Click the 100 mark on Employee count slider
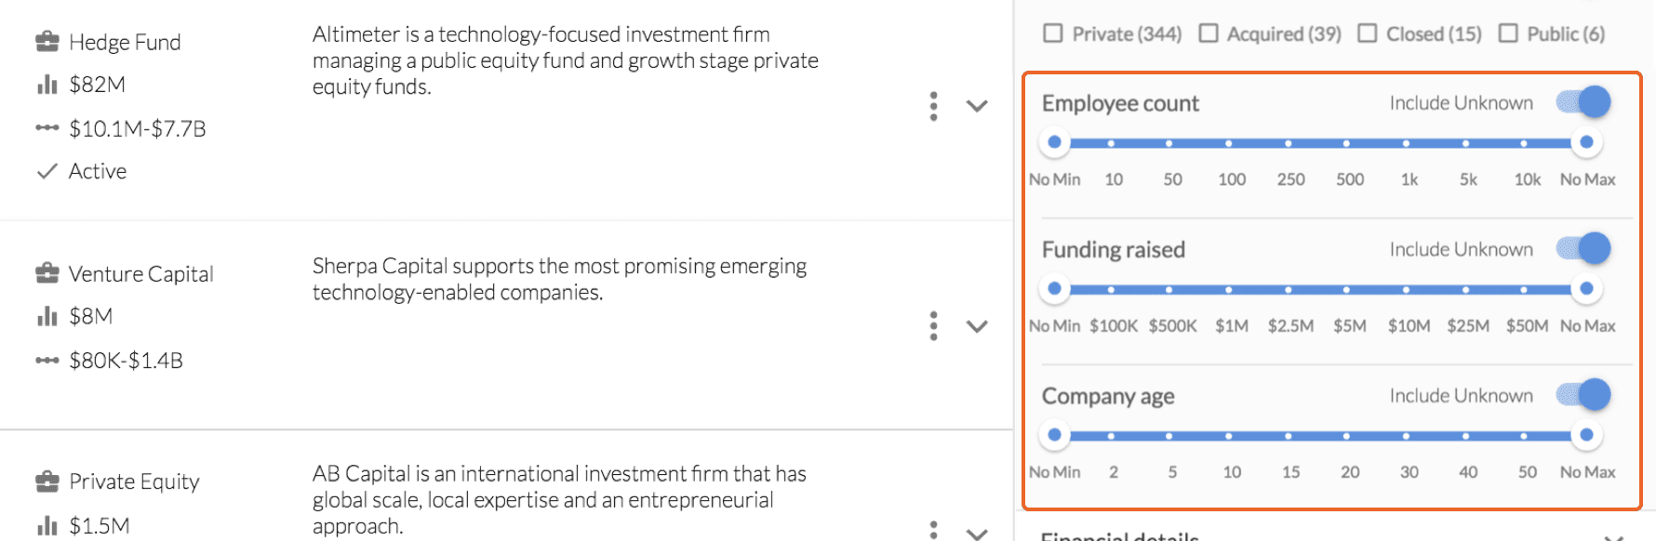Image resolution: width=1656 pixels, height=541 pixels. pyautogui.click(x=1229, y=143)
